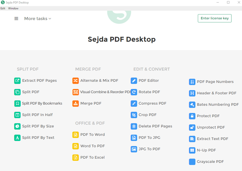Expand the More tasks dropdown
Image resolution: width=242 pixels, height=171 pixels.
(x=38, y=19)
